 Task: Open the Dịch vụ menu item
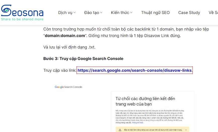pyautogui.click(x=65, y=12)
